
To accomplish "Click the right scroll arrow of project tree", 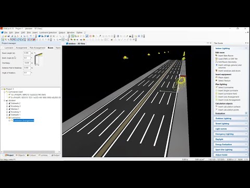I will [x=59, y=152].
